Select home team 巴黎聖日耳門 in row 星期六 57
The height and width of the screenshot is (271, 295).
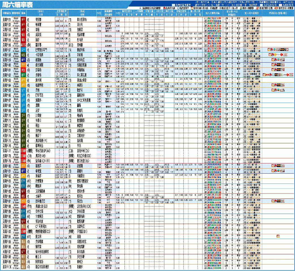coord(41,50)
